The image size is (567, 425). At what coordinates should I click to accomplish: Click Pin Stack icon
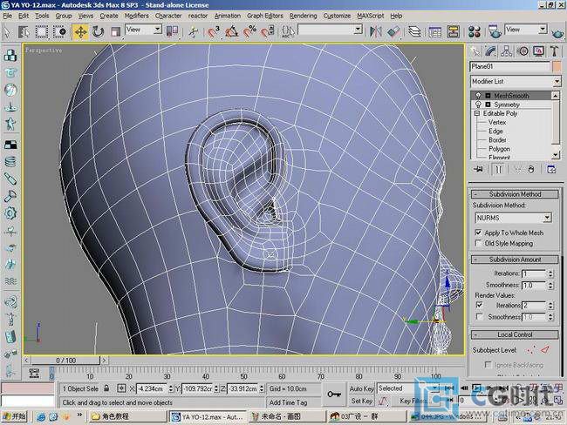(x=478, y=169)
